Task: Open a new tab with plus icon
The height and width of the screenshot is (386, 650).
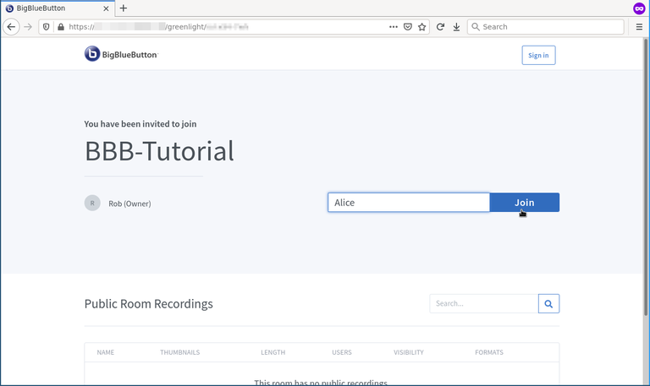Action: 123,8
